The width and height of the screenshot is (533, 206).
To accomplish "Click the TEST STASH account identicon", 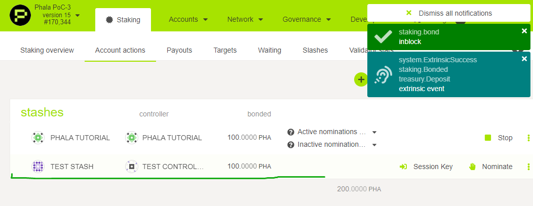I will [37, 167].
